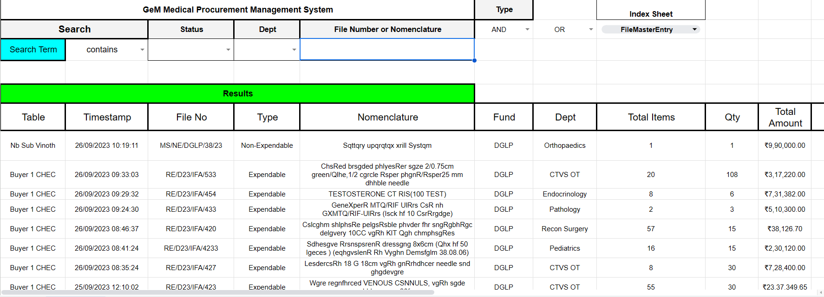
Task: Select amount ₹7,31,382.00
Action: coord(785,194)
